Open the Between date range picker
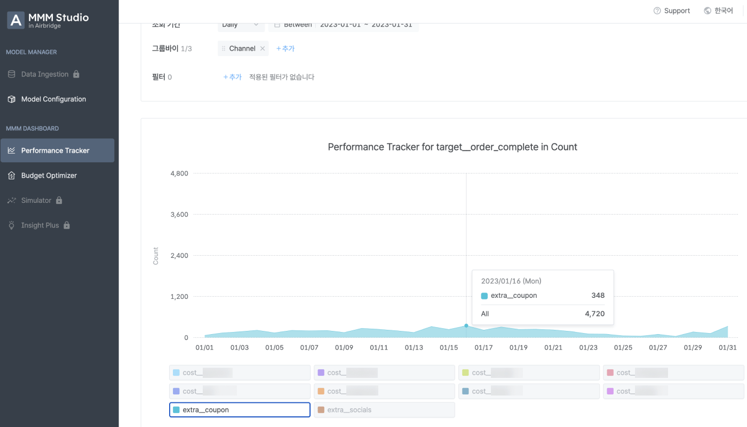The image size is (747, 427). [344, 25]
